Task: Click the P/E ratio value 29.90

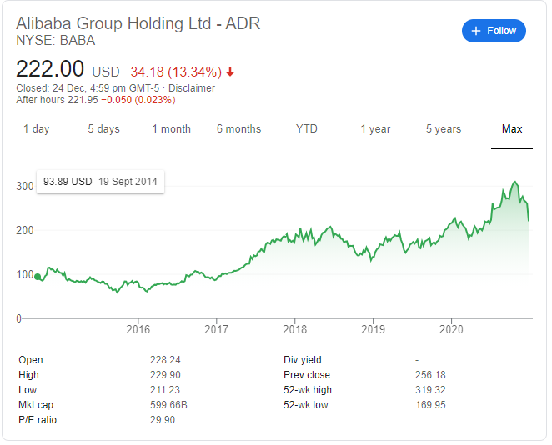Action: click(x=163, y=420)
